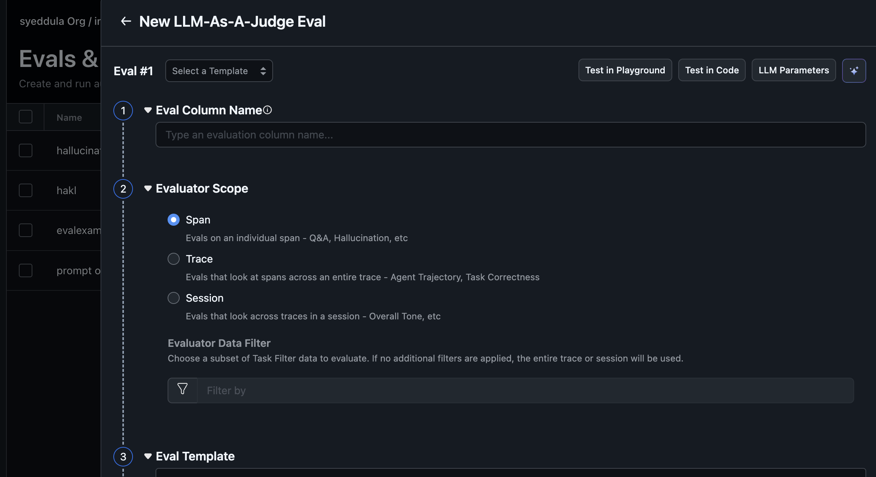Collapse the Eval Template section
Viewport: 876px width, 477px height.
pyautogui.click(x=148, y=456)
